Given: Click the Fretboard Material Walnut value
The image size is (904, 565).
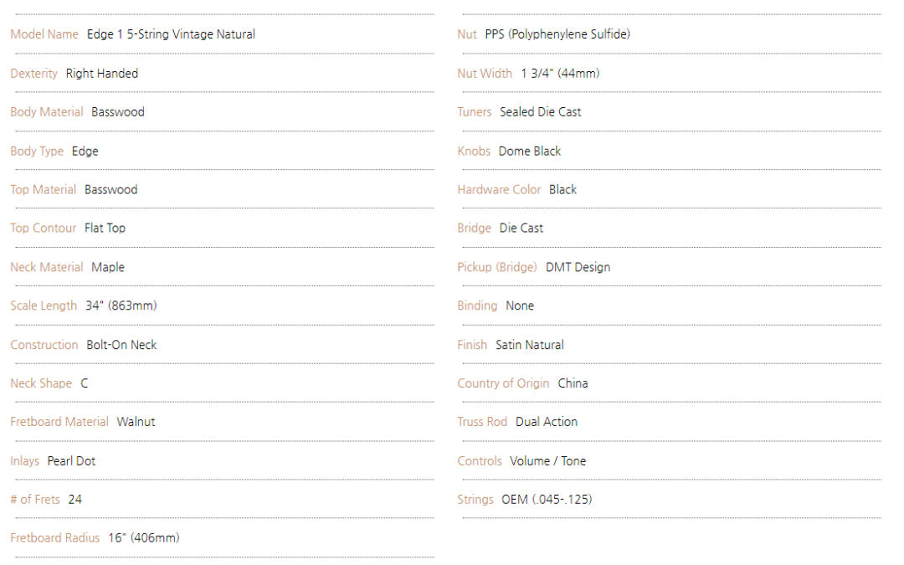Looking at the screenshot, I should tap(136, 422).
